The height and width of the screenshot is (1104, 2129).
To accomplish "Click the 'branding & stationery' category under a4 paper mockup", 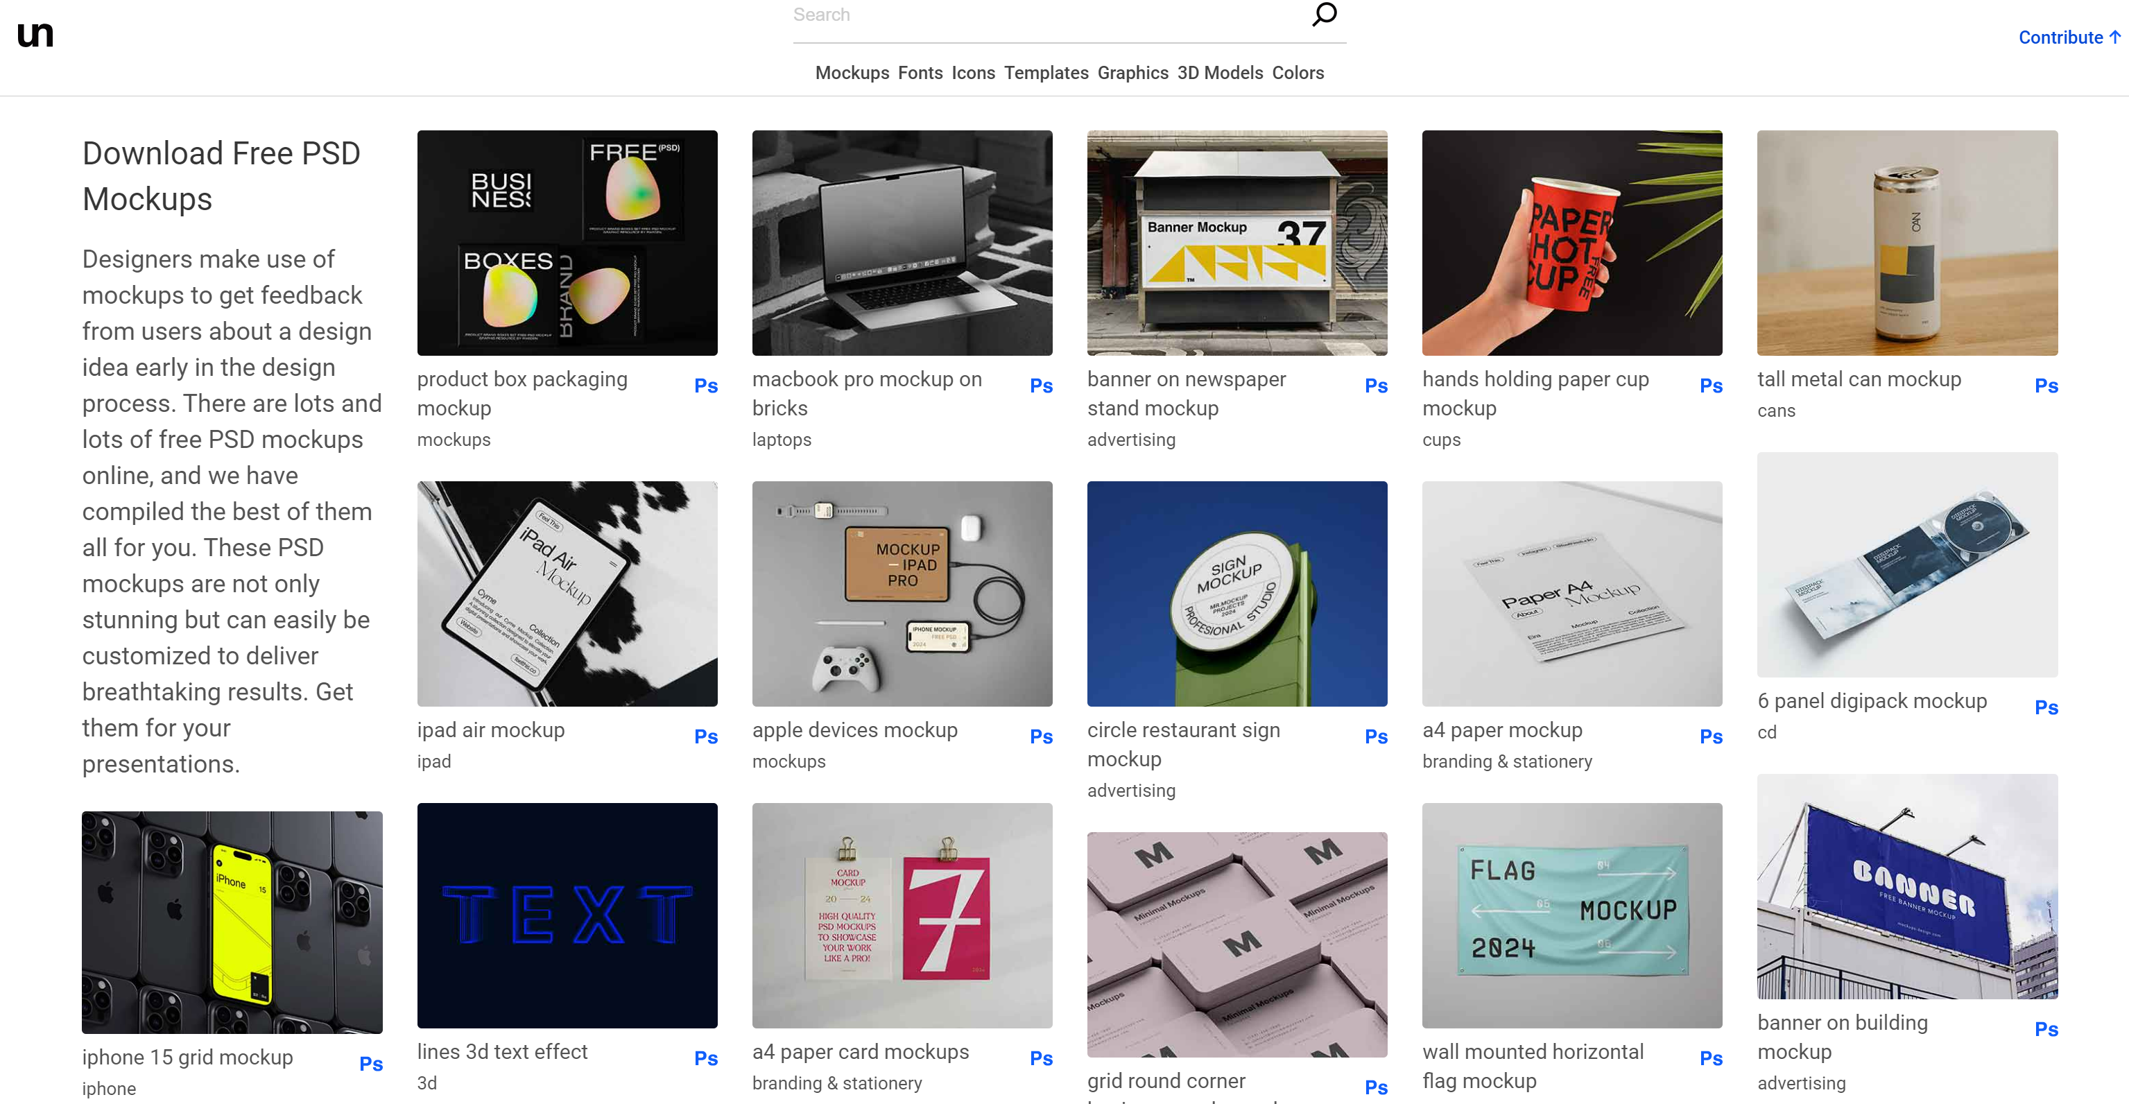I will click(1507, 761).
